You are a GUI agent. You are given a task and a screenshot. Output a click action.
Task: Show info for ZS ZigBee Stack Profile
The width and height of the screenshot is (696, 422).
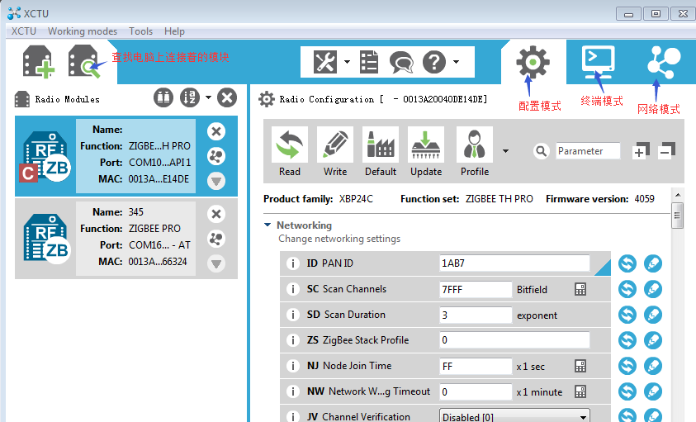pyautogui.click(x=292, y=341)
